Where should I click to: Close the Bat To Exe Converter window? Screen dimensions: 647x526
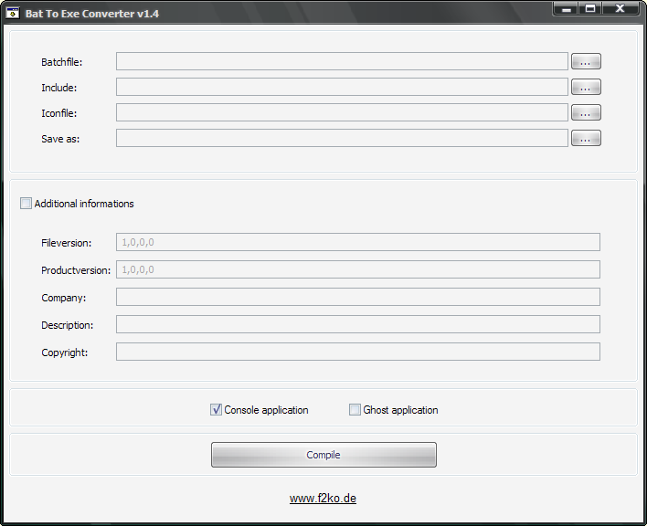tap(620, 8)
